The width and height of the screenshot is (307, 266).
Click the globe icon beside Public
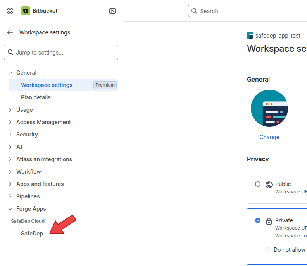pyautogui.click(x=269, y=184)
